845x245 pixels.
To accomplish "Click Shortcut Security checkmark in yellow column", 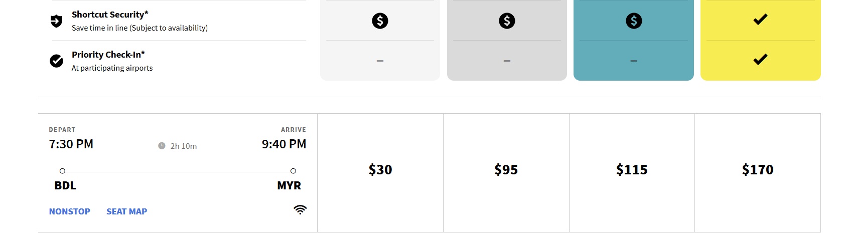I will pos(760,20).
